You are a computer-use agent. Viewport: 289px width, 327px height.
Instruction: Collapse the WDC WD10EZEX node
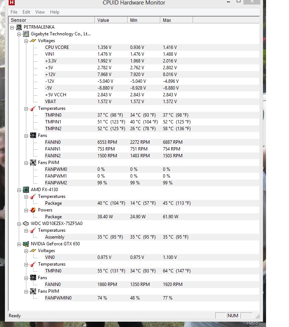[19, 224]
